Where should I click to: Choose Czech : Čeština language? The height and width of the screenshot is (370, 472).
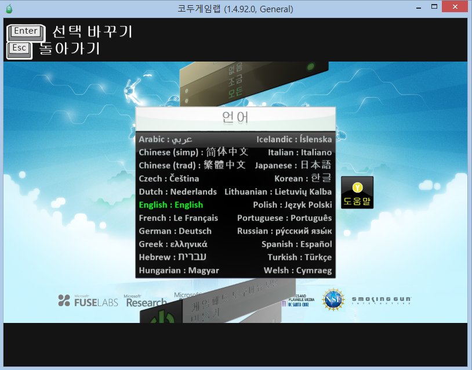(169, 178)
